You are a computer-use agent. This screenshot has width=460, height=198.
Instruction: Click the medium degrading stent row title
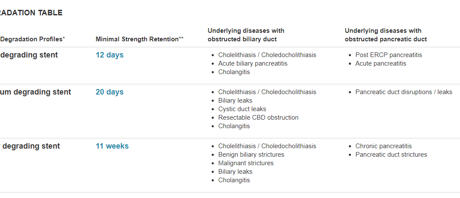35,92
